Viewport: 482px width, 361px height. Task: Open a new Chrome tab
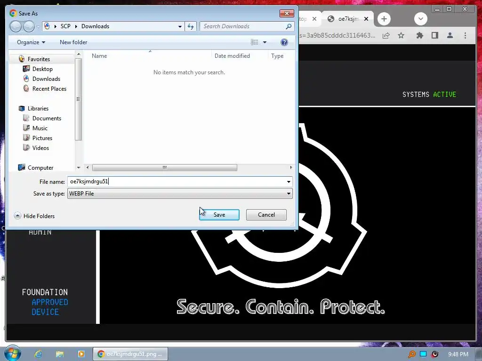tap(384, 19)
